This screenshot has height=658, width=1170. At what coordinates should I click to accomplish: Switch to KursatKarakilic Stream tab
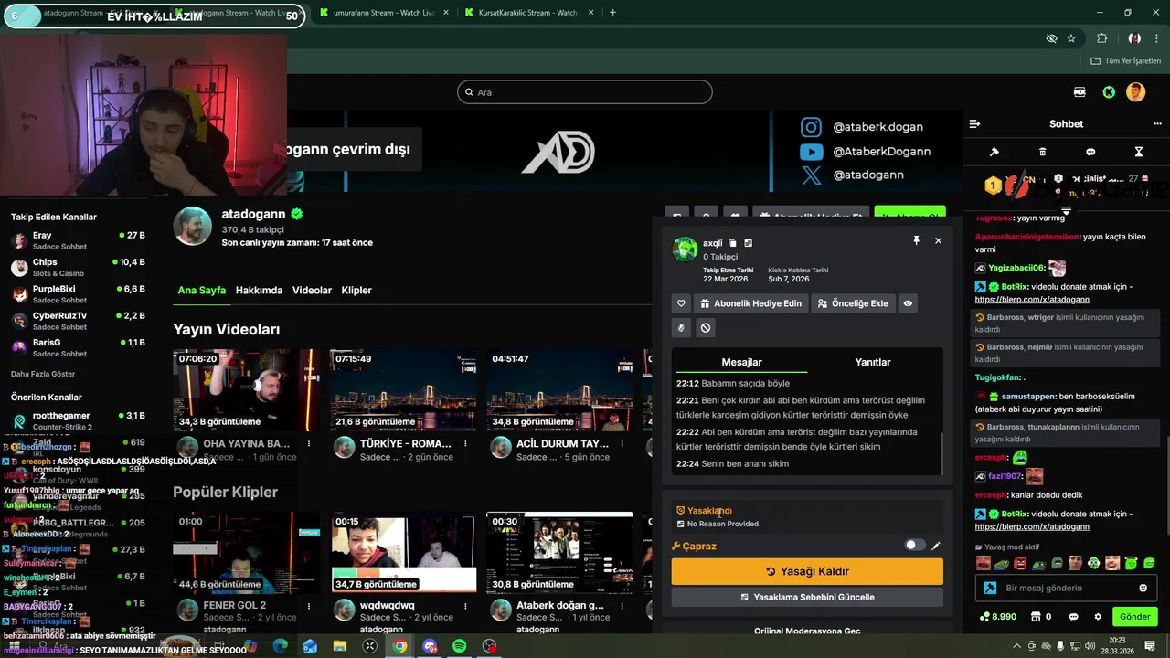[527, 13]
